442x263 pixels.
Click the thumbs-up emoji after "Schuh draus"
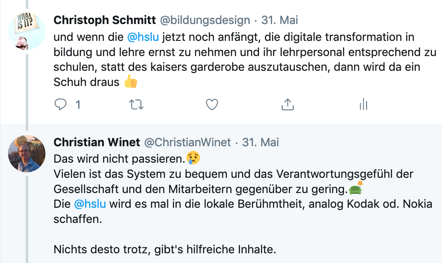131,82
